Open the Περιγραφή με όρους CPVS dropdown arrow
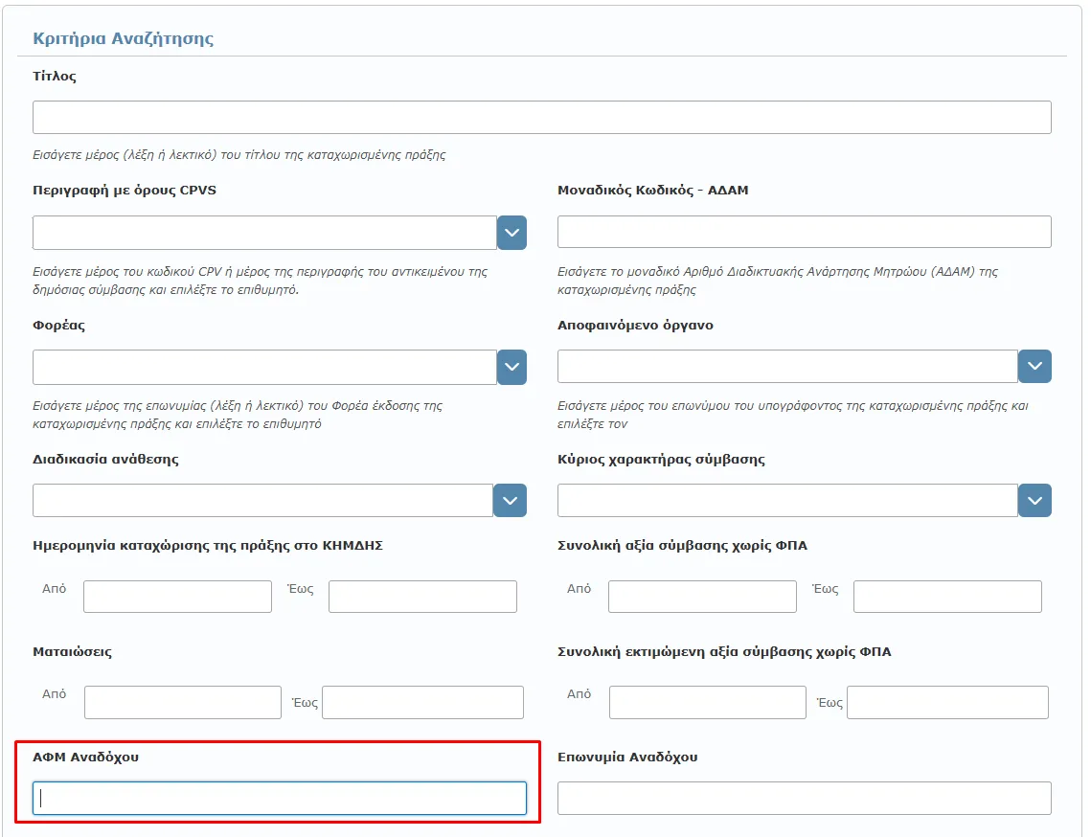The image size is (1091, 837). click(x=511, y=233)
